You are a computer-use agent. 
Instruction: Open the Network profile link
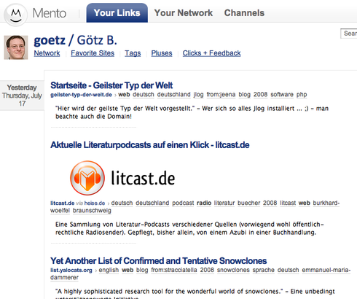point(47,53)
